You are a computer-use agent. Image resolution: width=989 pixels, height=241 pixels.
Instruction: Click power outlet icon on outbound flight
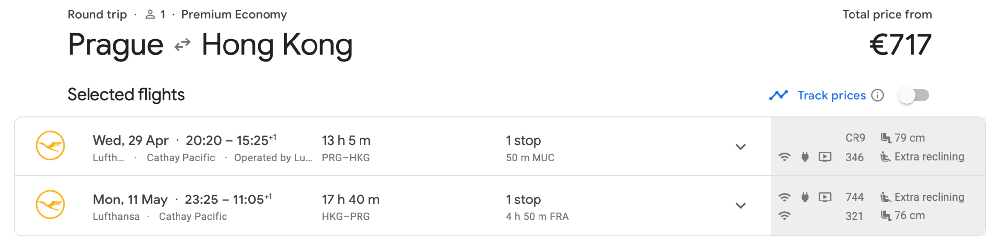[805, 157]
